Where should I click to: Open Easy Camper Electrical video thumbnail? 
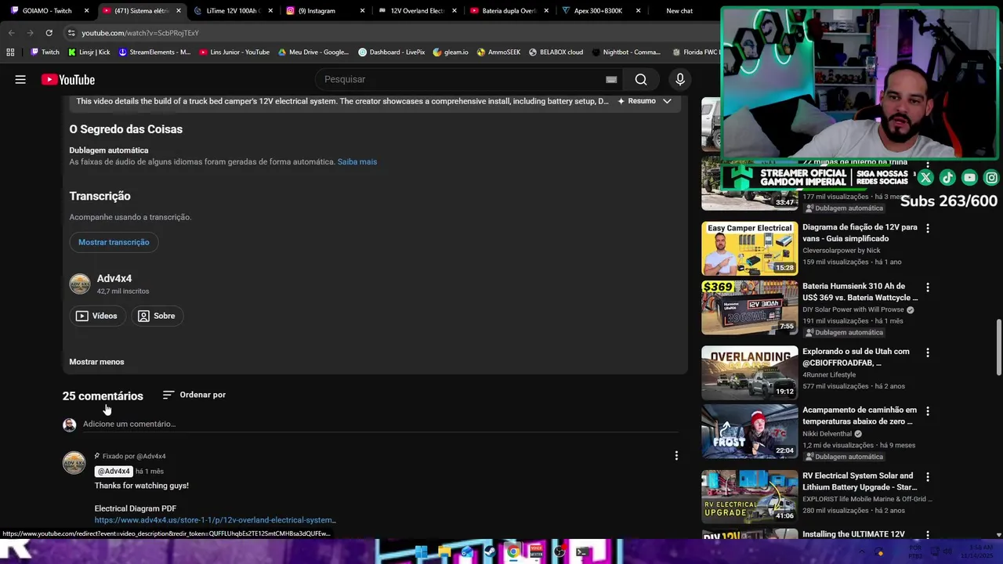[749, 248]
